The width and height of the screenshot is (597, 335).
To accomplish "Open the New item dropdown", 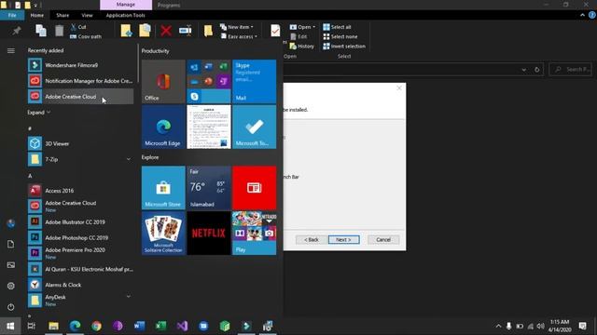I will click(236, 27).
